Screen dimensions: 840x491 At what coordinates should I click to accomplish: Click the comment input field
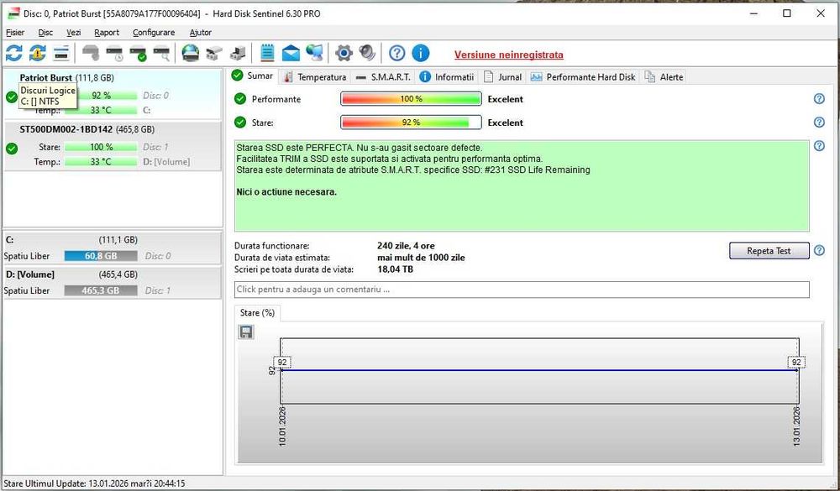point(522,289)
